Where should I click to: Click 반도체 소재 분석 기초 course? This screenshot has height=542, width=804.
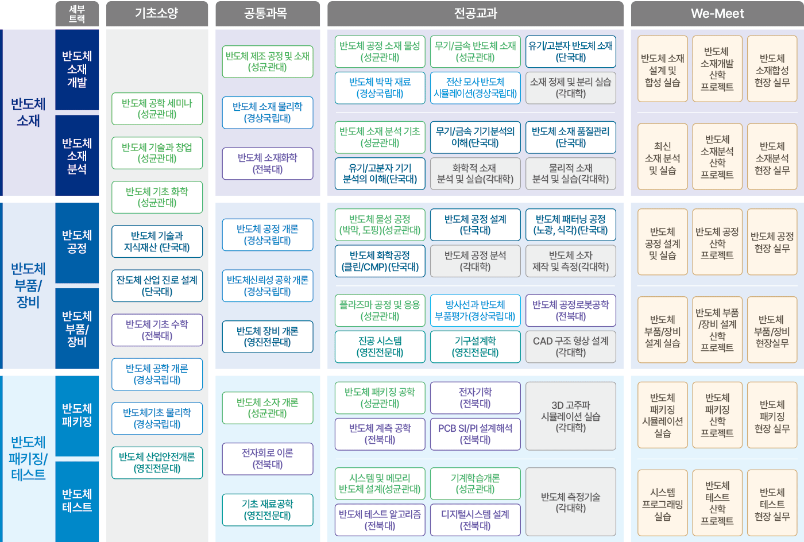380,137
